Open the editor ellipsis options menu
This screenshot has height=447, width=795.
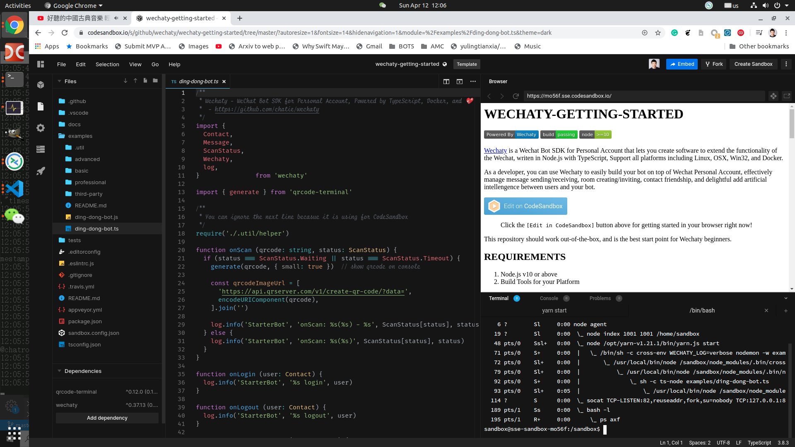pyautogui.click(x=473, y=82)
